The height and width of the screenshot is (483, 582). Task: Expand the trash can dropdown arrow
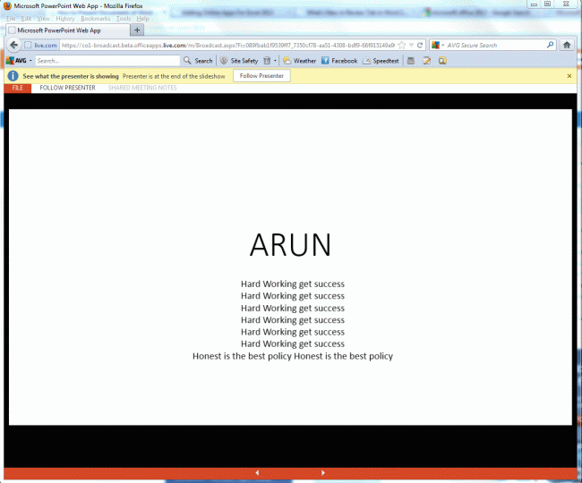point(275,61)
